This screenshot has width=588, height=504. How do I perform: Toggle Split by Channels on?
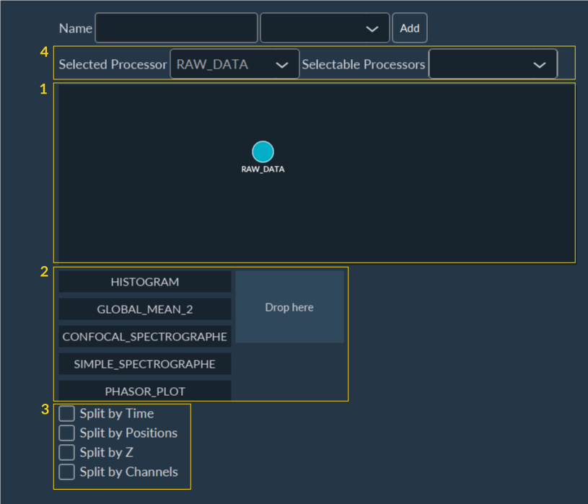click(66, 472)
